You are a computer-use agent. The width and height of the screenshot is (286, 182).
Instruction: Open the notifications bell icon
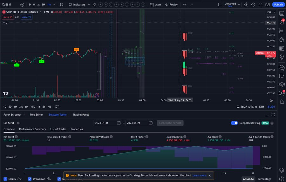[x=282, y=102]
